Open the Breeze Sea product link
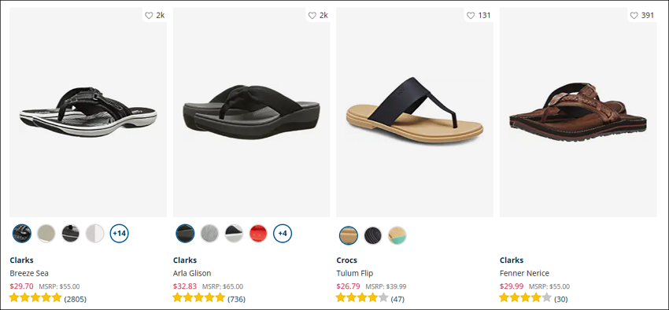This screenshot has height=310, width=669. point(29,273)
